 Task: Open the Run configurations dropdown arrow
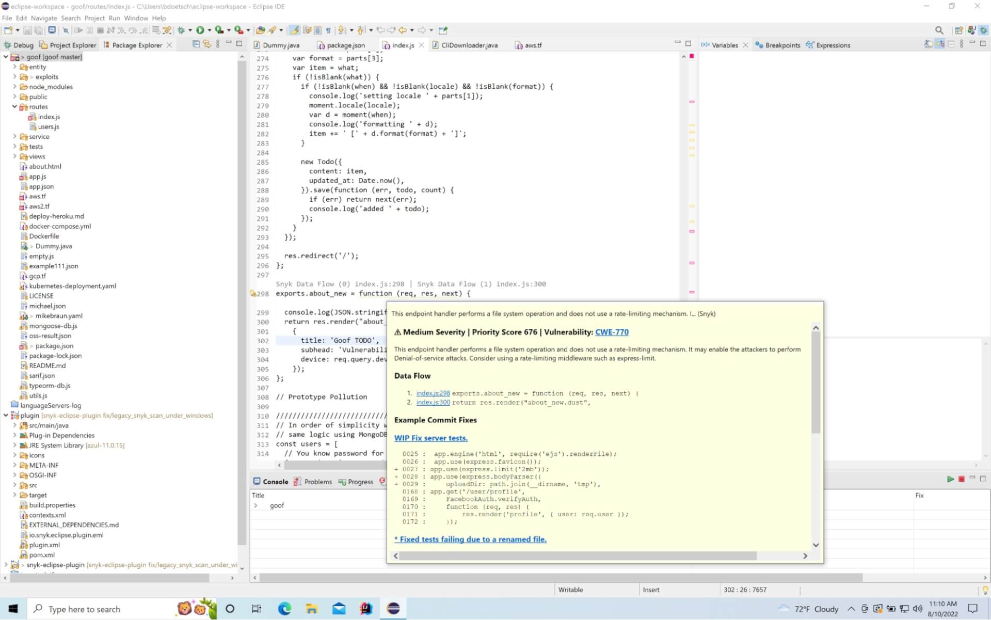click(x=209, y=30)
